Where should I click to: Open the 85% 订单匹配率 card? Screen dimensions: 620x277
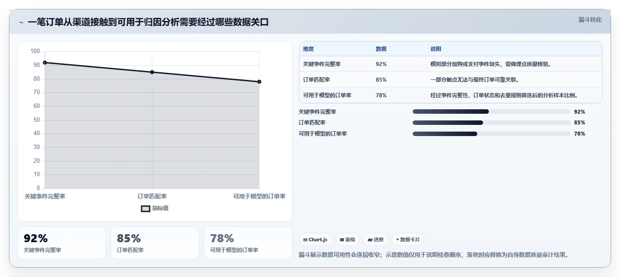pyautogui.click(x=155, y=243)
